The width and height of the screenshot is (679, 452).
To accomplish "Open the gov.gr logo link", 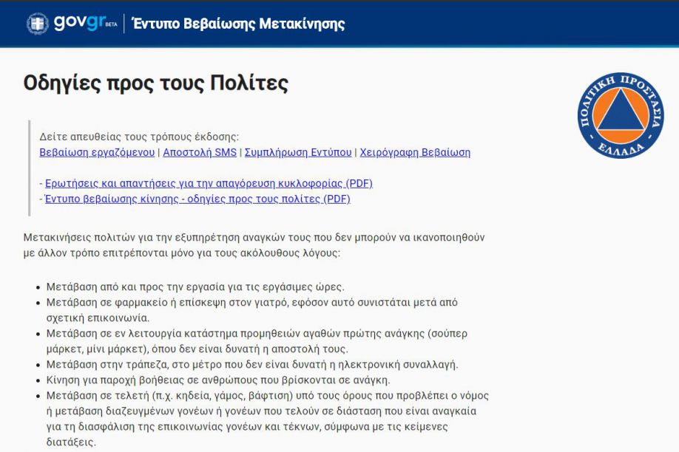I will [79, 22].
